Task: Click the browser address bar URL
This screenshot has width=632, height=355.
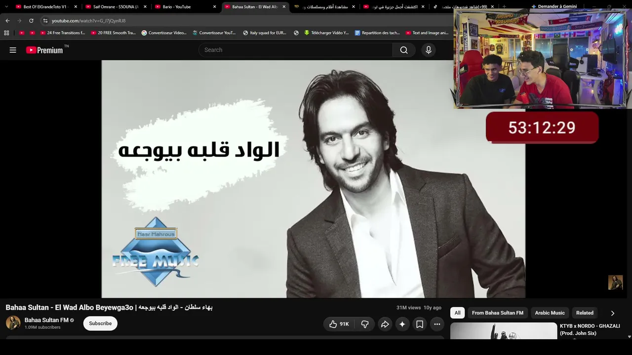Action: 89,21
